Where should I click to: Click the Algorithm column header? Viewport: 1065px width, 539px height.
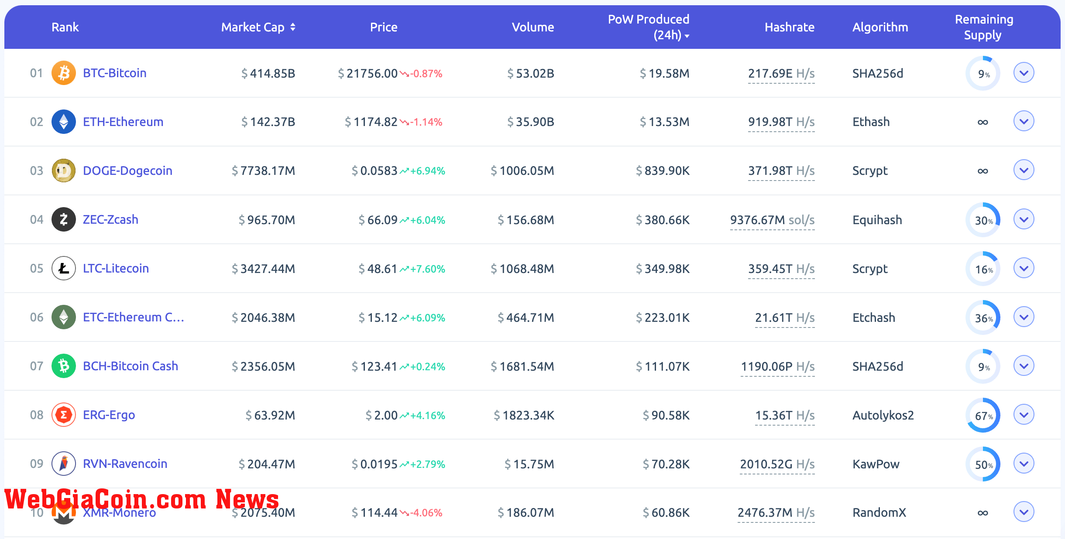(x=880, y=27)
